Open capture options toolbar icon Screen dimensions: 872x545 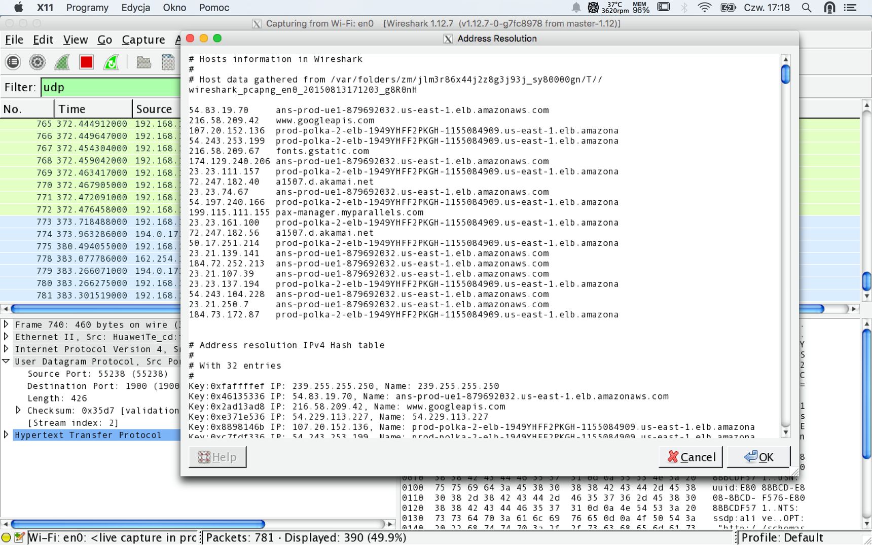coord(38,62)
